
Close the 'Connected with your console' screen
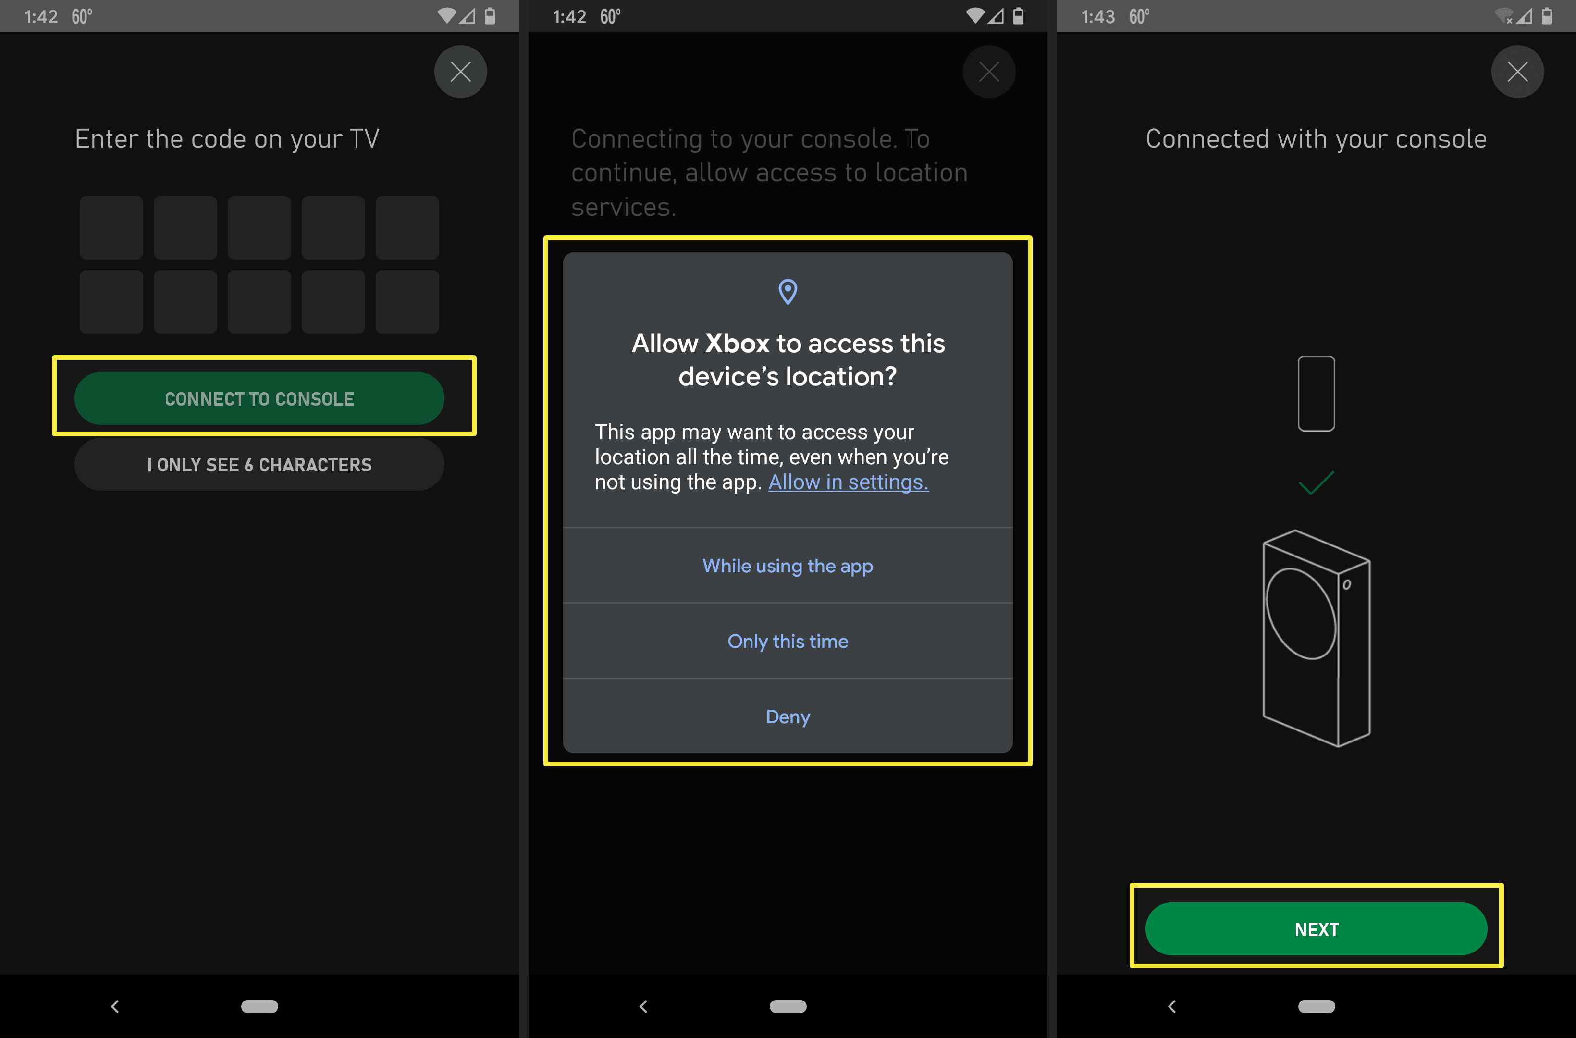(x=1517, y=72)
